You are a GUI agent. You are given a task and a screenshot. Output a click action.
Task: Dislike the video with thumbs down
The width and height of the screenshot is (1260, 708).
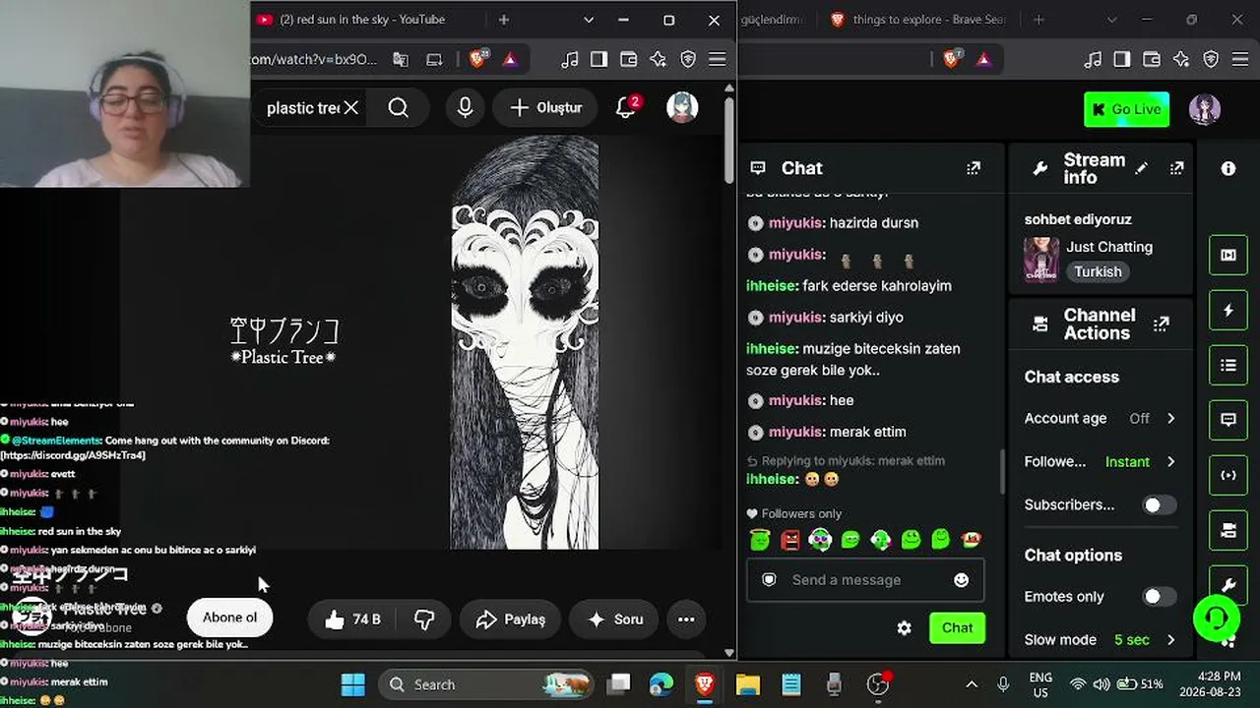(424, 619)
